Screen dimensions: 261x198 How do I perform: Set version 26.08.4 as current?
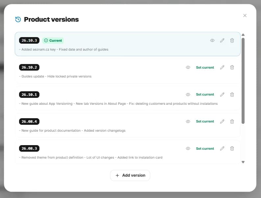pyautogui.click(x=205, y=121)
